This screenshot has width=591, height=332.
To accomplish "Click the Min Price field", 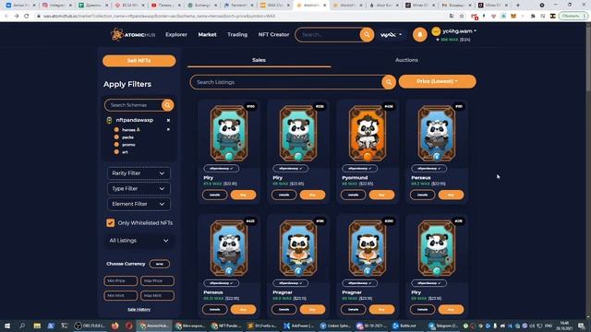I will pyautogui.click(x=121, y=280).
